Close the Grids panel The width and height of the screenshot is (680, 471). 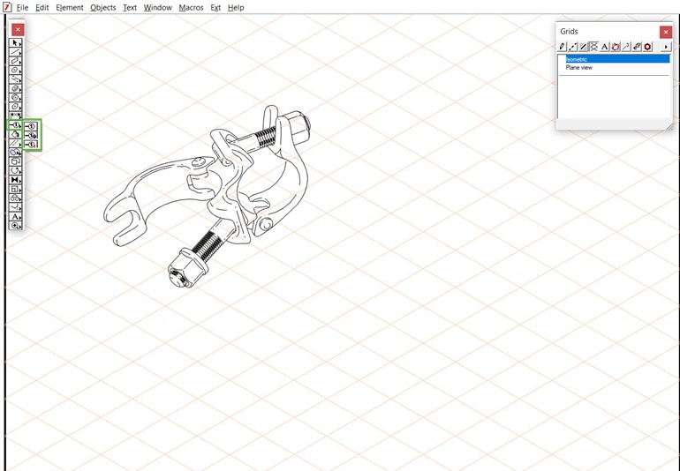pos(666,32)
